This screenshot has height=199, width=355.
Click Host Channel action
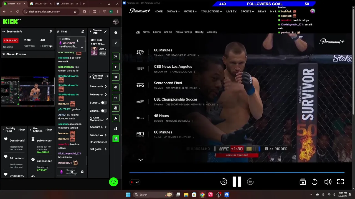(x=98, y=142)
